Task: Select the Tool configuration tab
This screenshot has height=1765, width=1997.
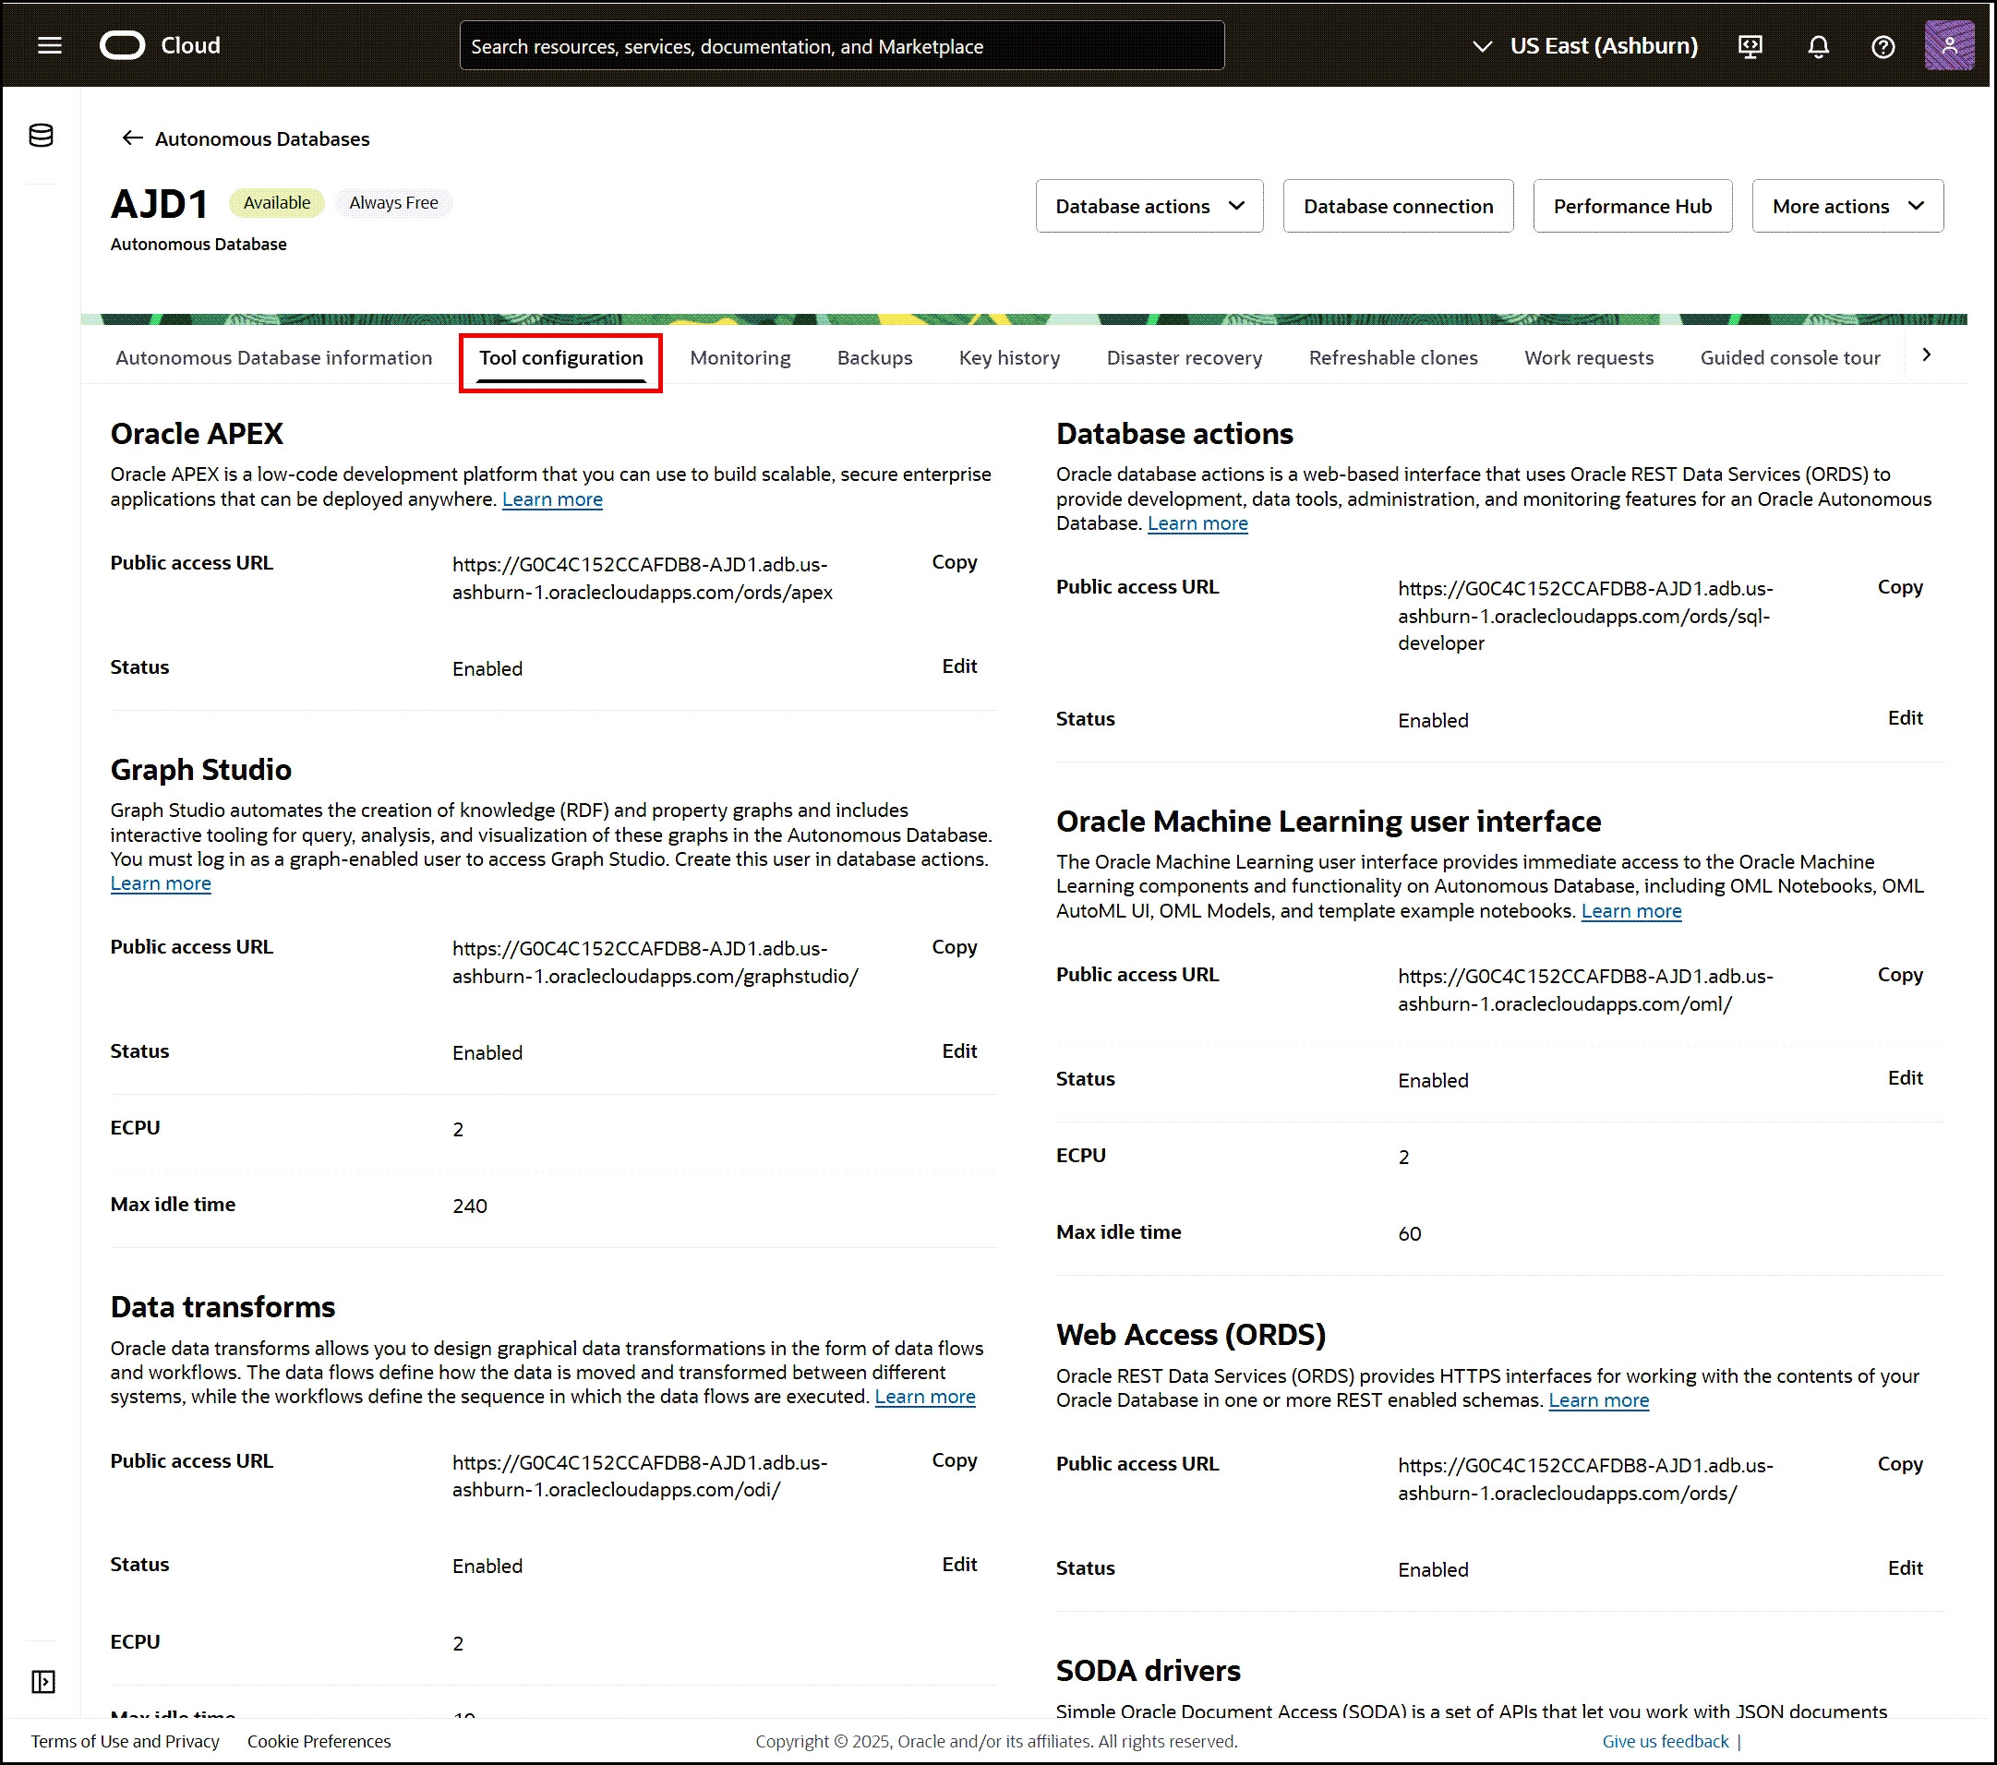Action: (x=560, y=357)
